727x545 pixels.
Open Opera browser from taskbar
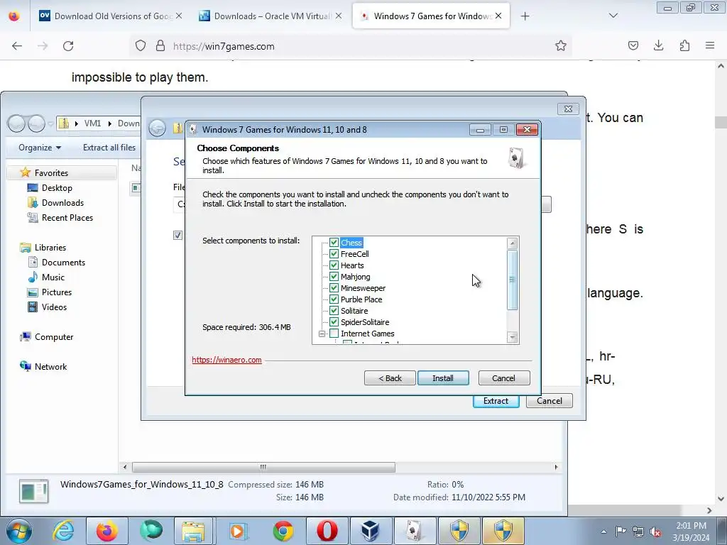click(x=327, y=531)
